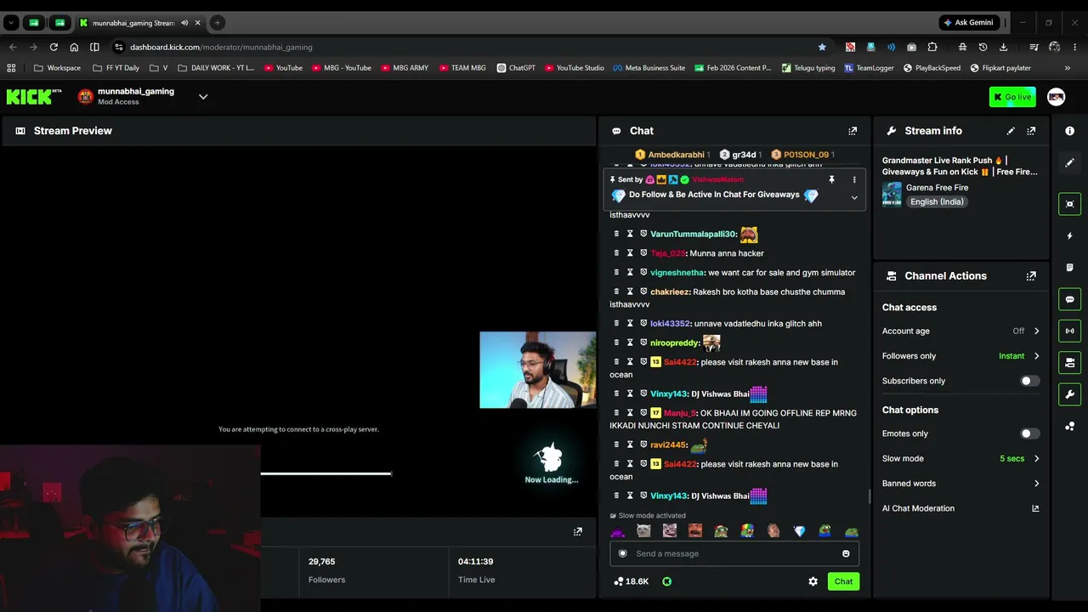The height and width of the screenshot is (612, 1088).
Task: Show more bookmarks with the overflow chevron
Action: [x=1068, y=68]
